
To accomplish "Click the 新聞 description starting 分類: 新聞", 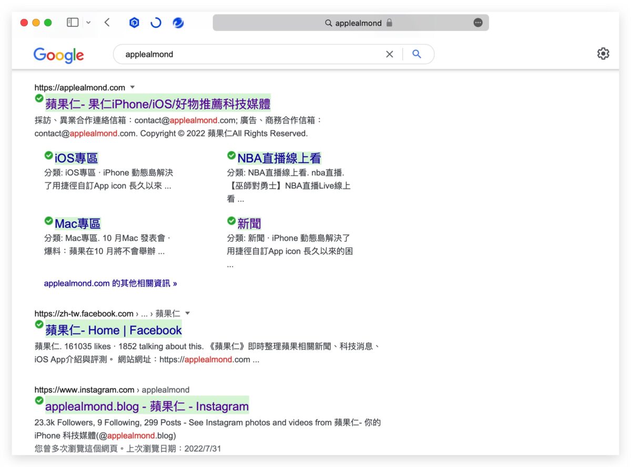I will (x=290, y=252).
